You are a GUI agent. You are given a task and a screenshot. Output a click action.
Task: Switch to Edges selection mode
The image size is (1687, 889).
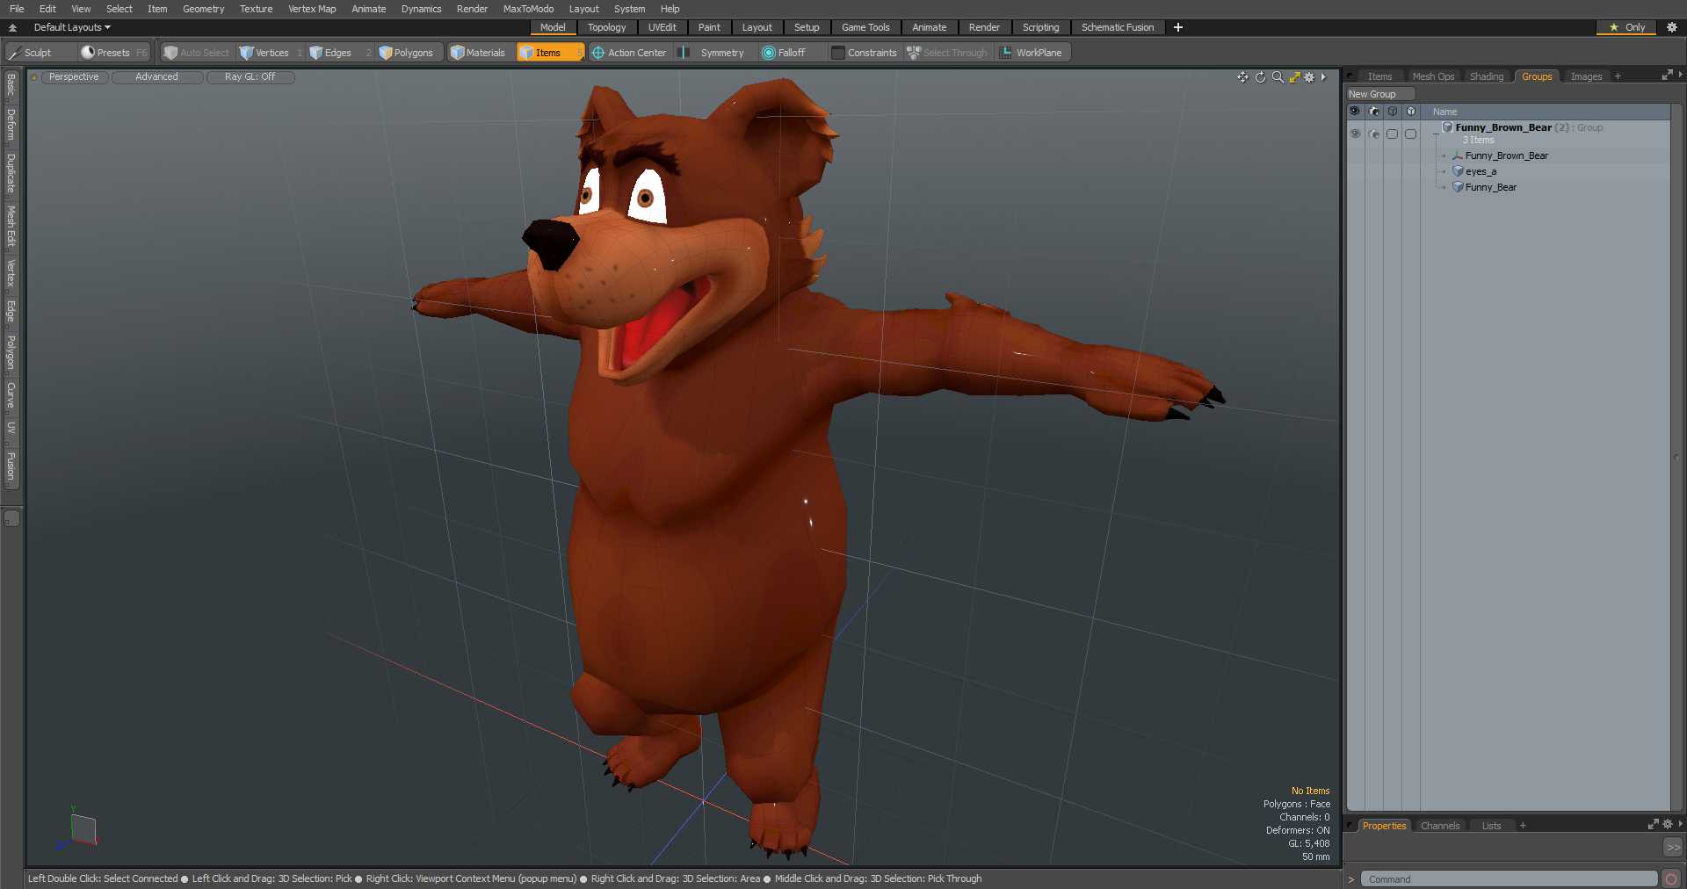338,53
